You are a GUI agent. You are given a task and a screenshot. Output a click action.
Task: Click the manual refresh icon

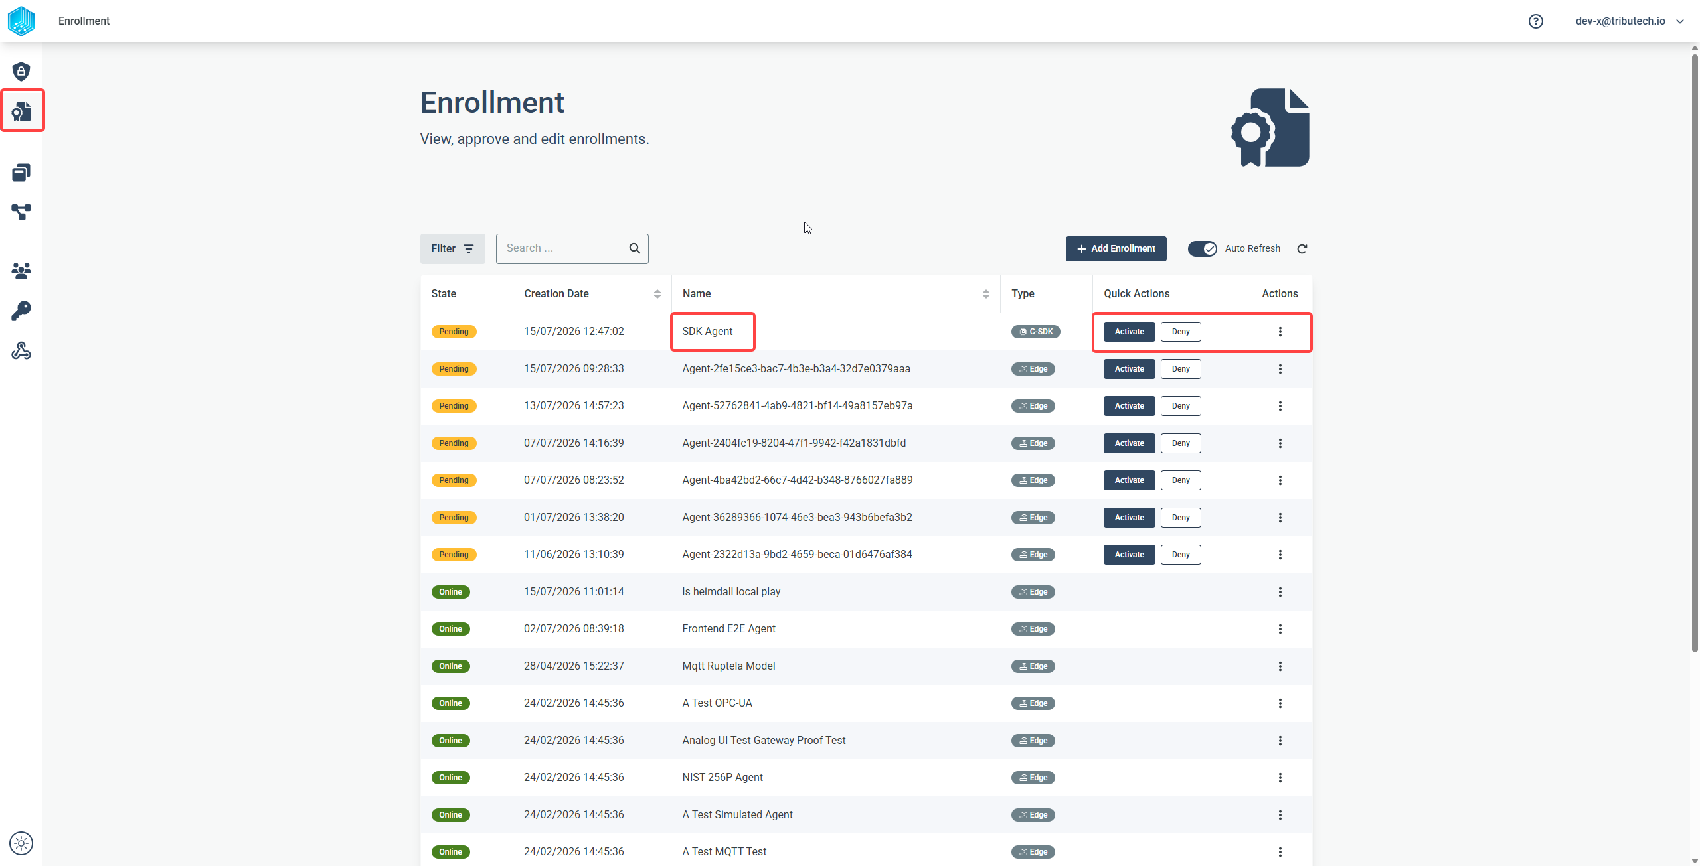pos(1302,248)
